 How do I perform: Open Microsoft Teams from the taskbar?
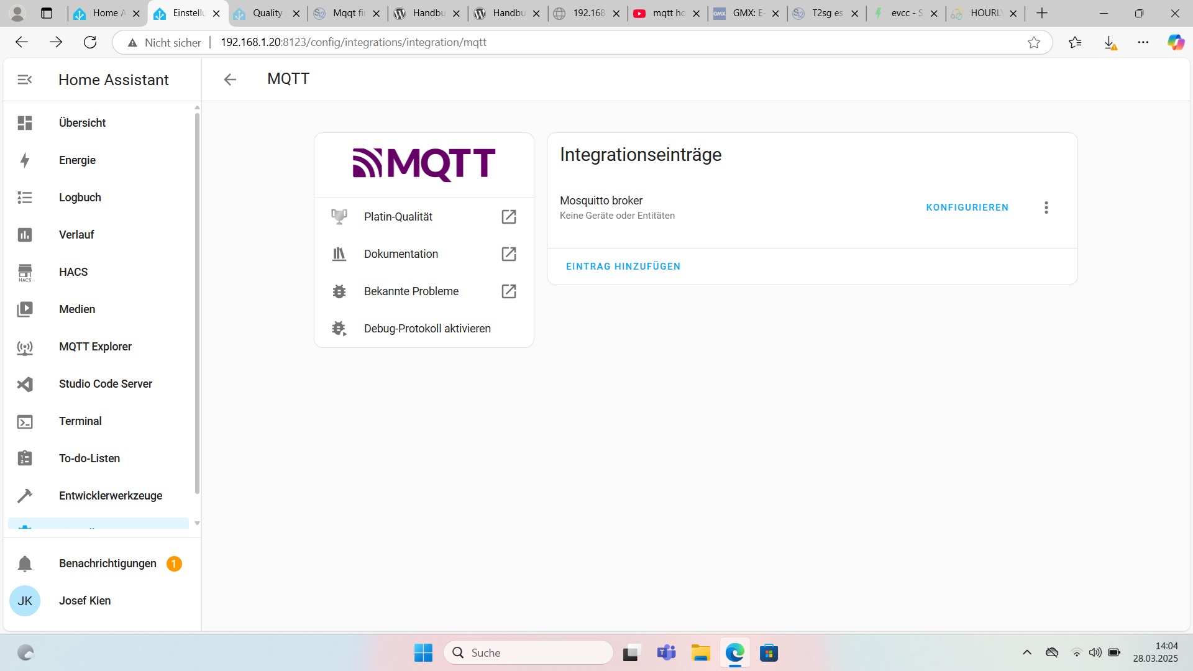pos(666,653)
